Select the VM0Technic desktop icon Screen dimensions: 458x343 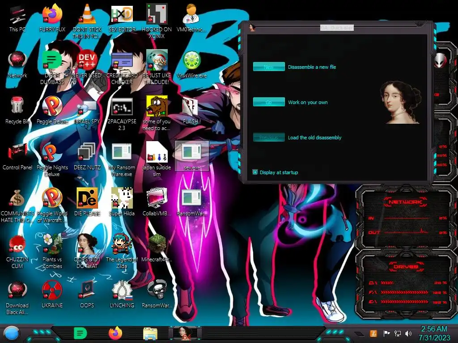191,14
